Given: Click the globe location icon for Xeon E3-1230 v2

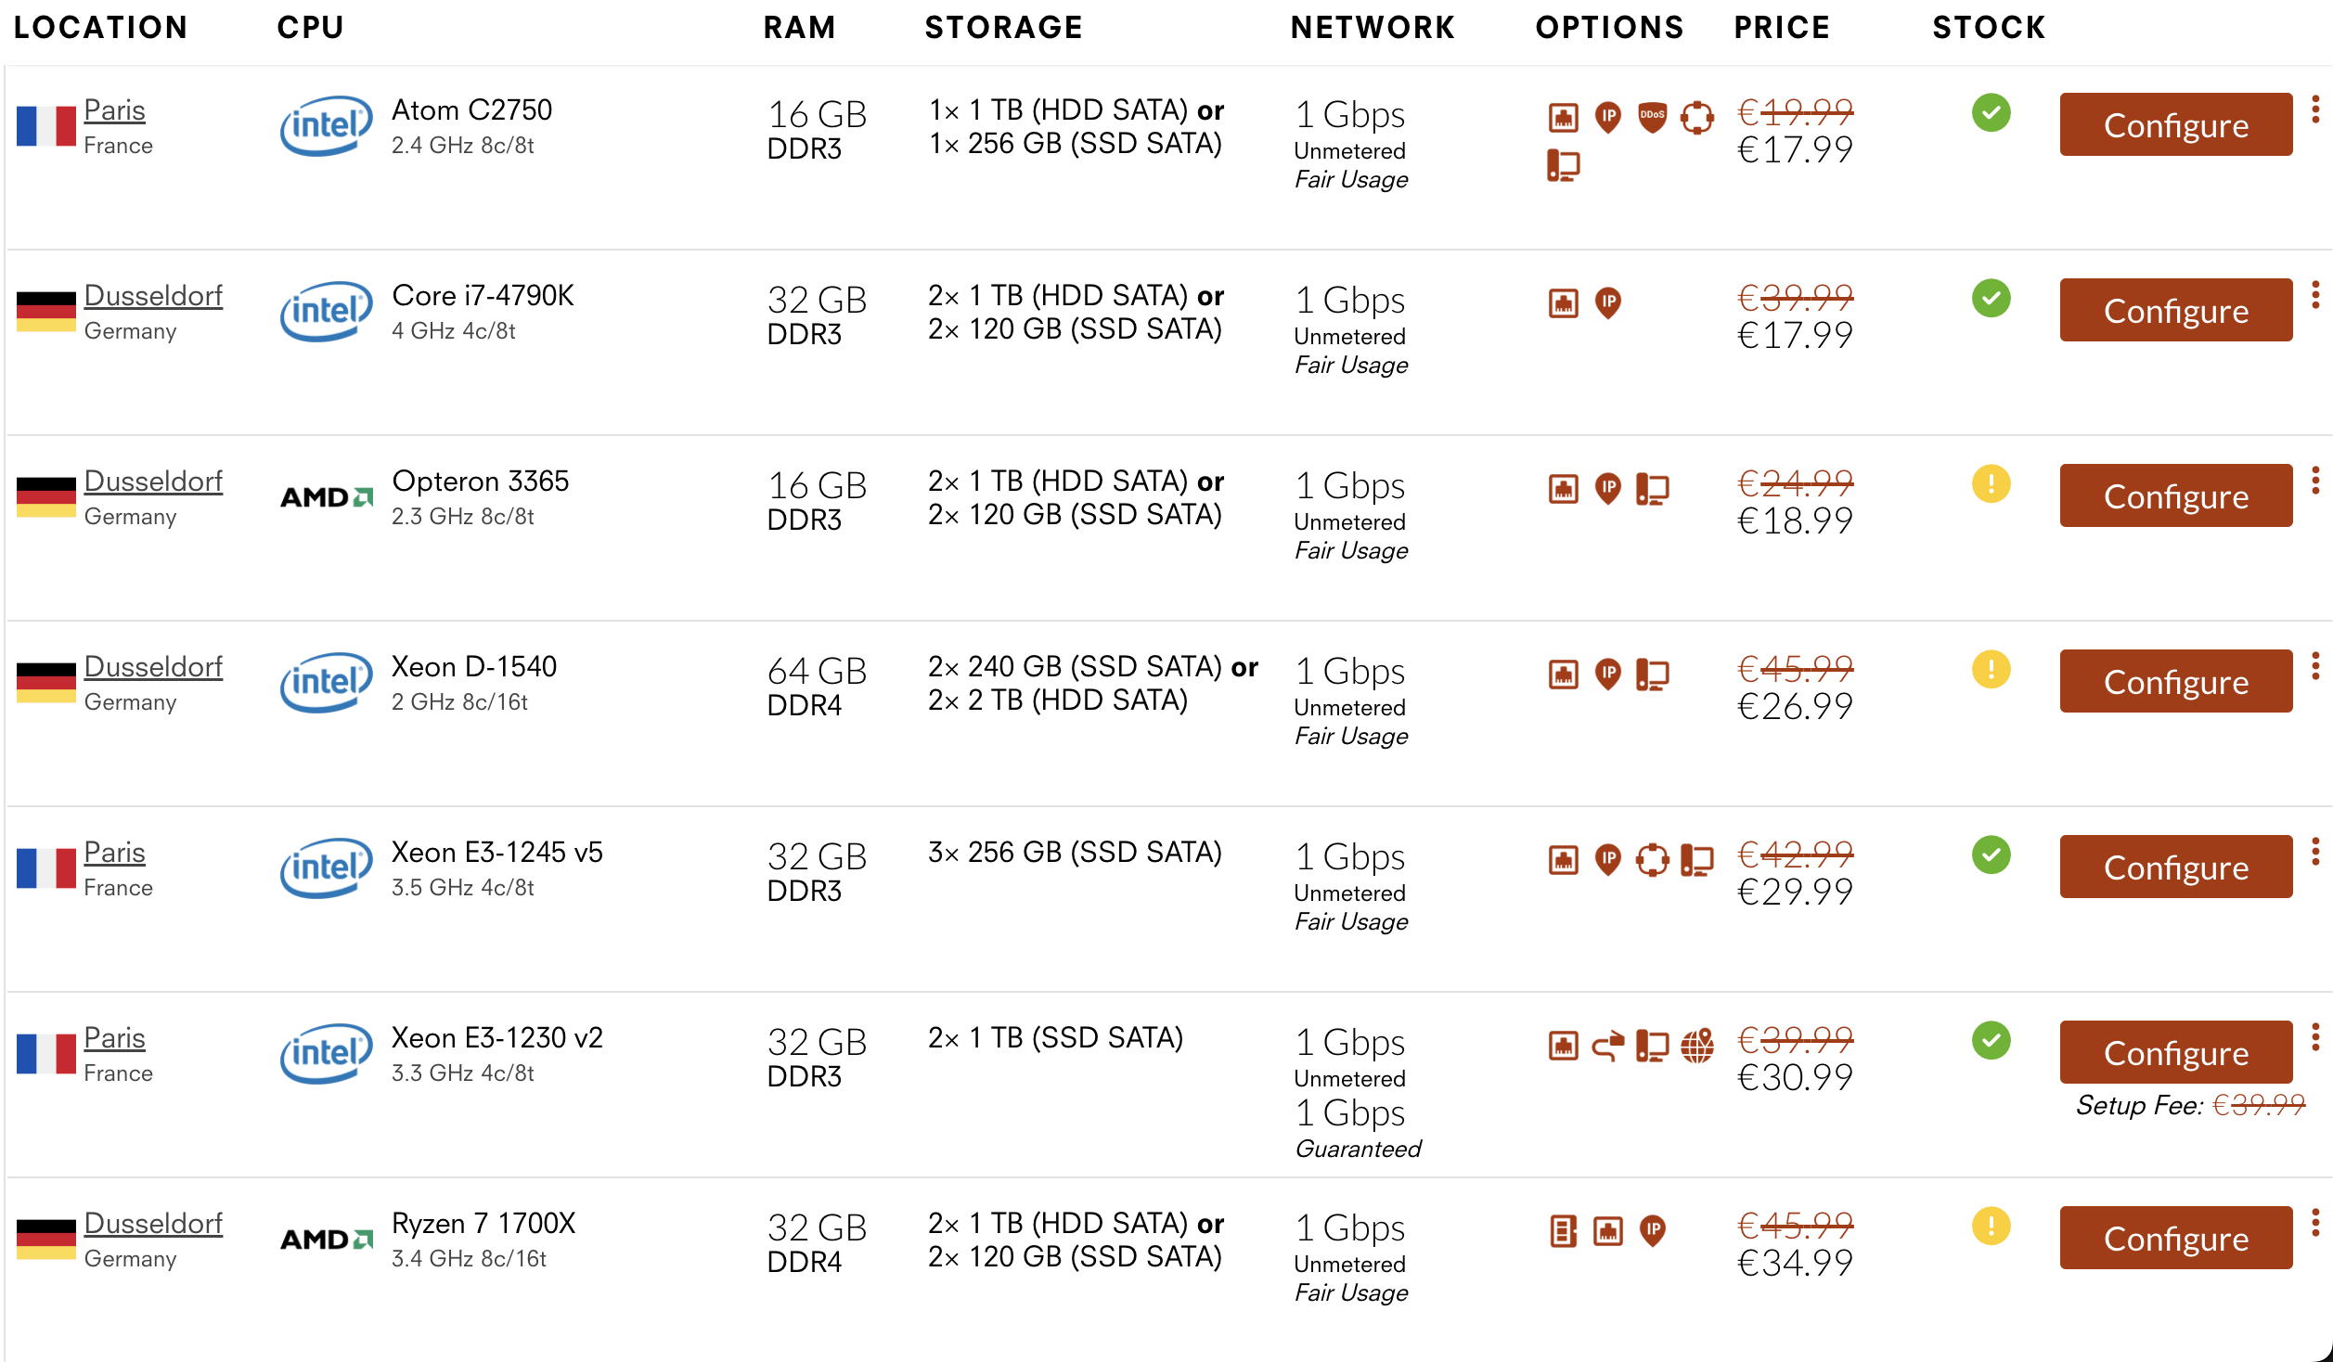Looking at the screenshot, I should [x=1697, y=1046].
